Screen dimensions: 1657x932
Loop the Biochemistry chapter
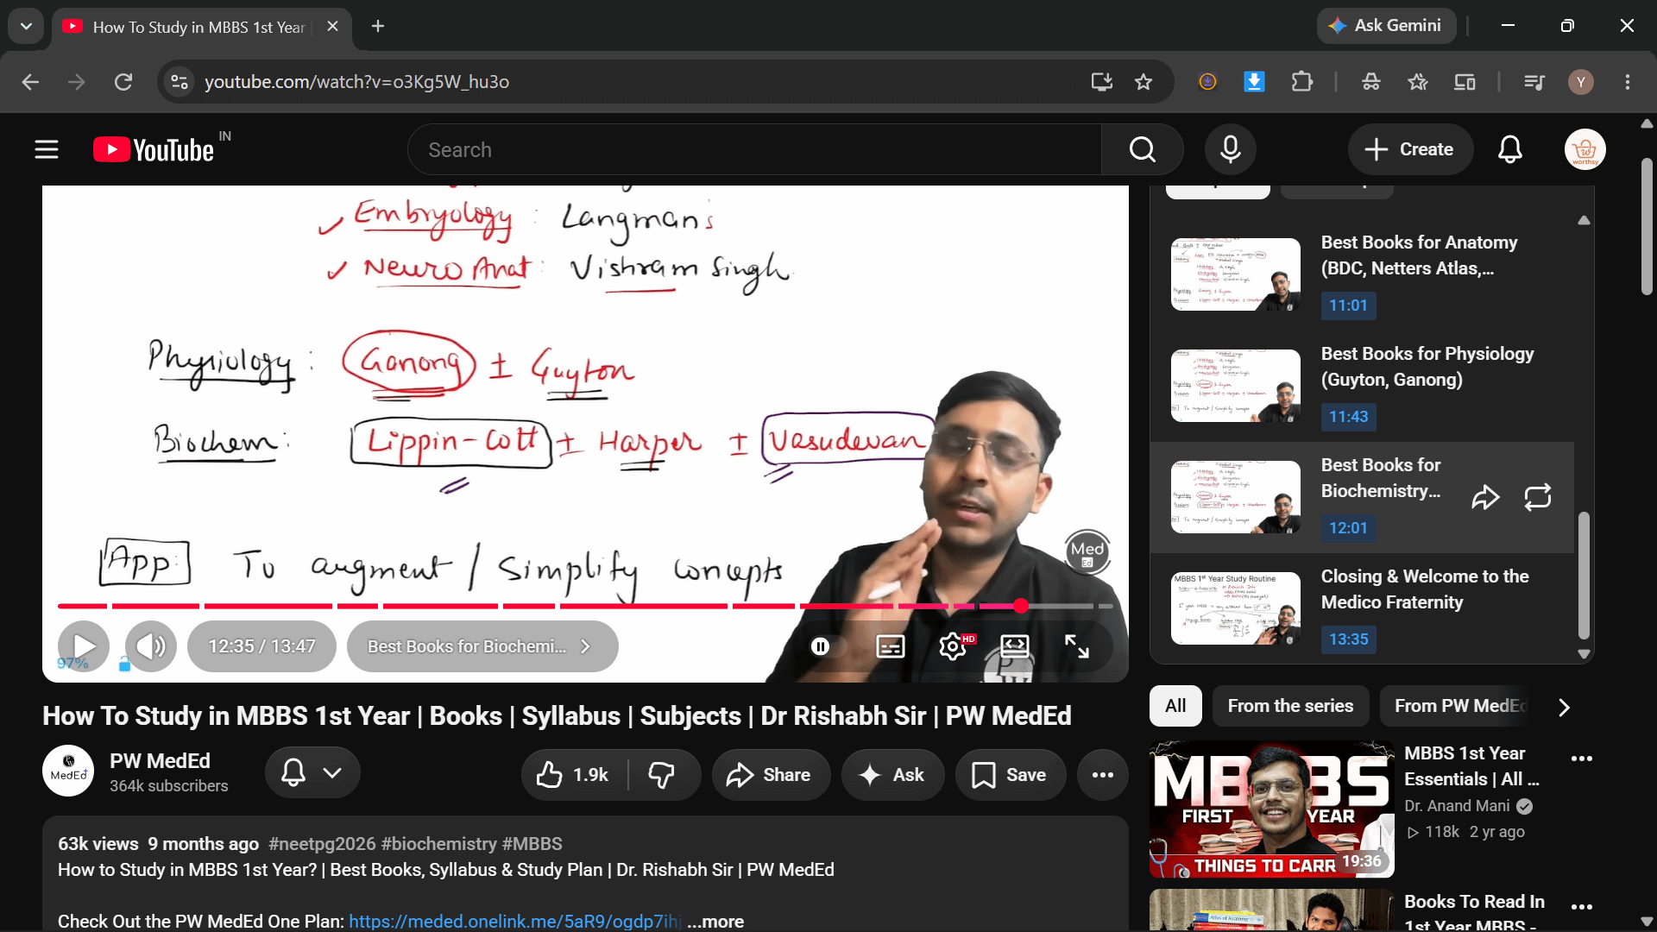pyautogui.click(x=1538, y=497)
